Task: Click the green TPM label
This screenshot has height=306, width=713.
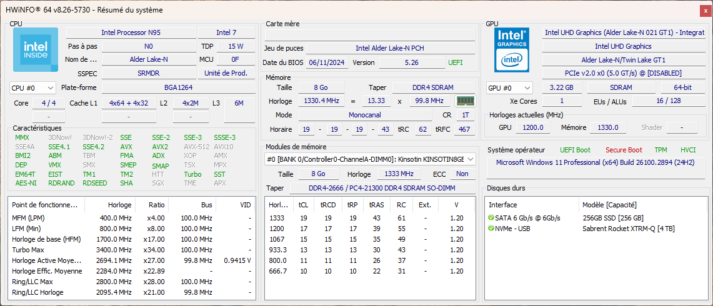Action: coord(661,150)
